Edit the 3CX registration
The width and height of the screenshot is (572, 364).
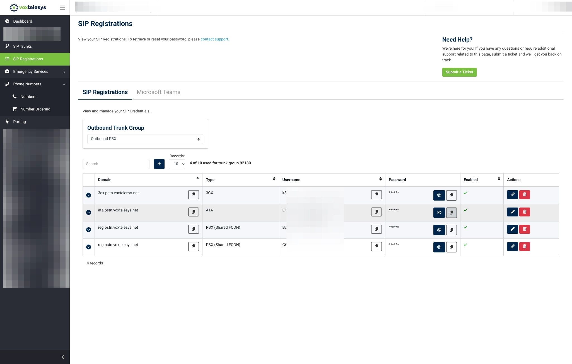pos(512,195)
